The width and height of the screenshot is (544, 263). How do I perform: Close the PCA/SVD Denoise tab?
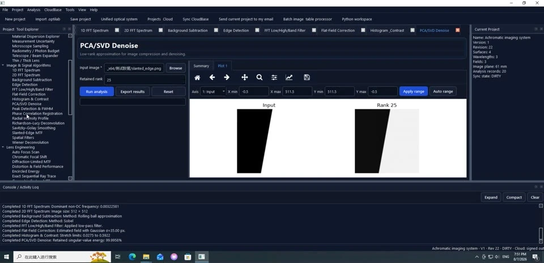tap(458, 30)
